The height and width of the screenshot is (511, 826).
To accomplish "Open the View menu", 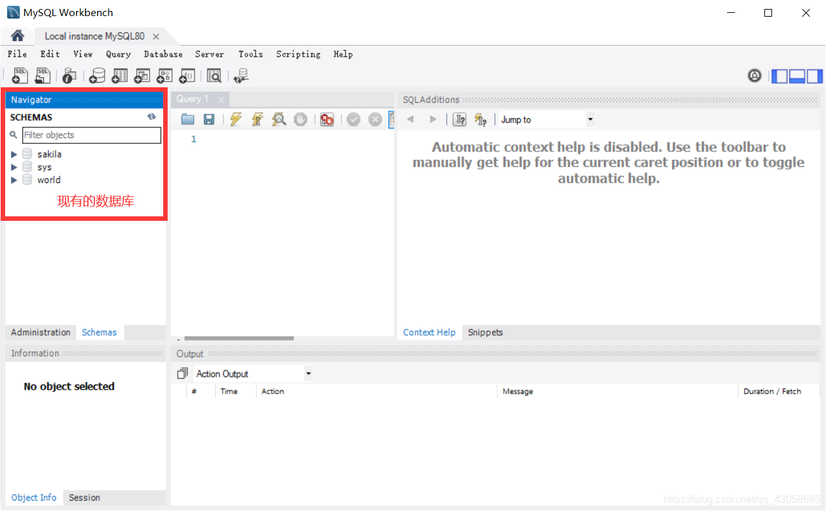I will [83, 54].
